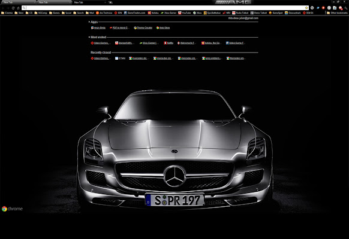Open the Other bookmarks folder
Image resolution: width=349 pixels, height=239 pixels.
(x=337, y=13)
